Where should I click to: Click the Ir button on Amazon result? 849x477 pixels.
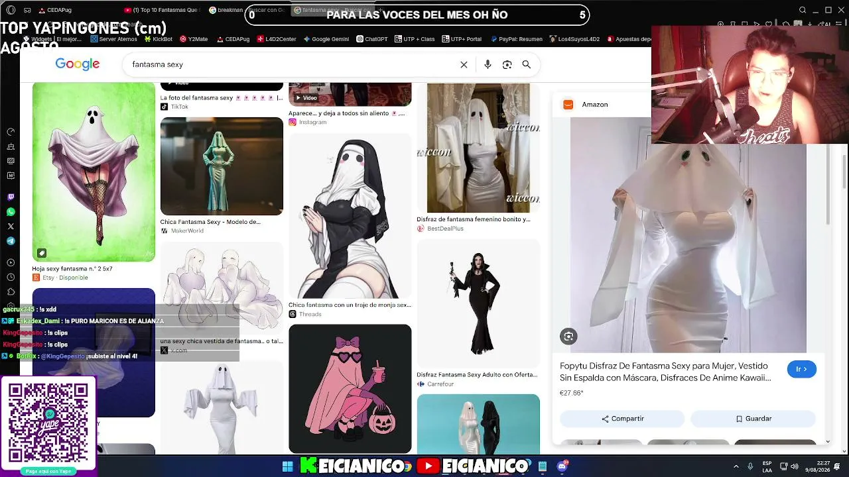[x=801, y=369]
